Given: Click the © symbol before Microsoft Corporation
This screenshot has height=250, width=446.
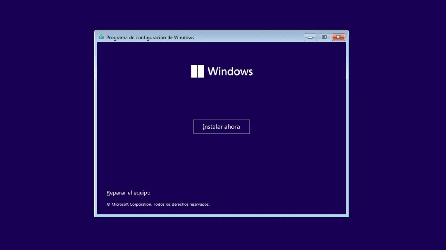Looking at the screenshot, I should click(109, 204).
